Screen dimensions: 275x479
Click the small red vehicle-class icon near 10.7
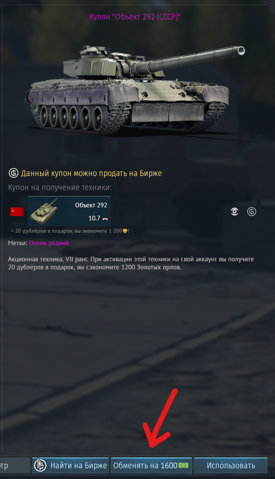pyautogui.click(x=105, y=218)
